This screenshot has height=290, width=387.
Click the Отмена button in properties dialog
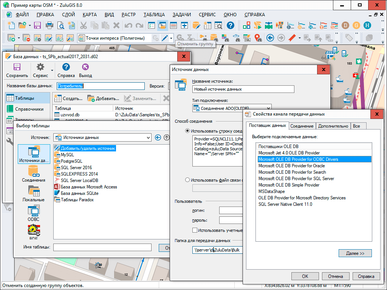(335, 276)
